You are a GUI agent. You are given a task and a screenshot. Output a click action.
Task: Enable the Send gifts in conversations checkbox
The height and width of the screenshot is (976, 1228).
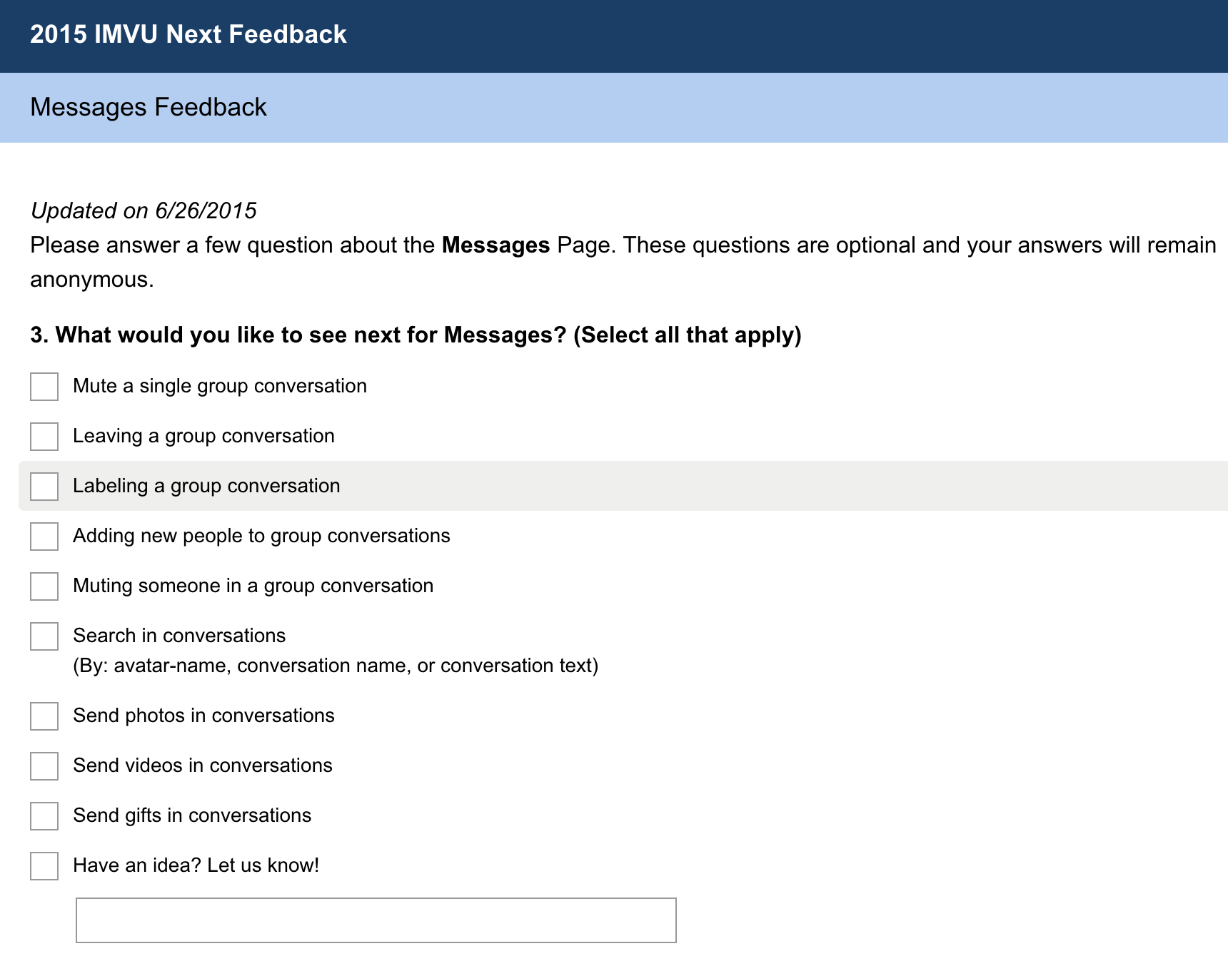click(44, 816)
